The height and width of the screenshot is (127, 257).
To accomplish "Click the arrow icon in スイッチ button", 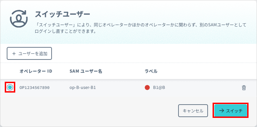I will pos(222,111).
